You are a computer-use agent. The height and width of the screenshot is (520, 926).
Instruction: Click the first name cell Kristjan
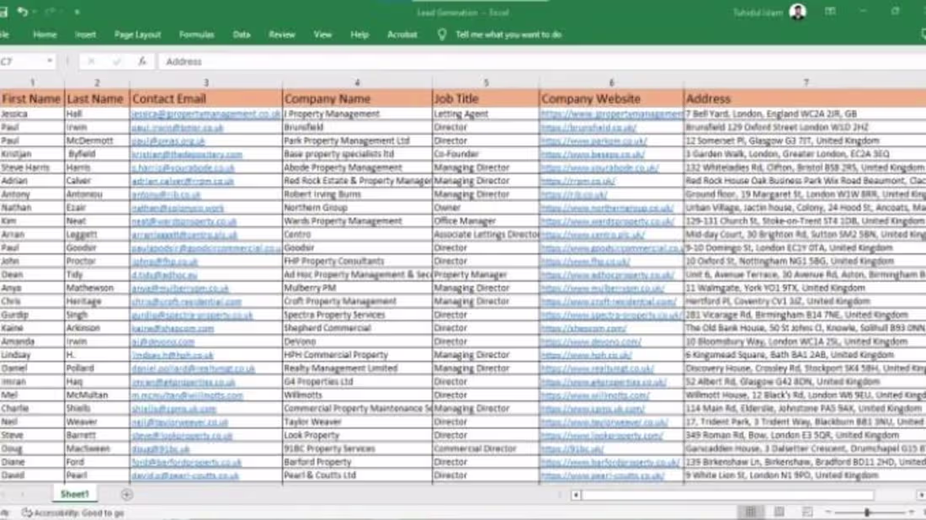[32, 154]
